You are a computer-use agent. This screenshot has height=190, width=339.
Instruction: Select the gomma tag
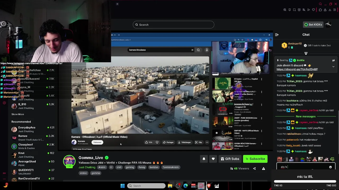click(96, 173)
